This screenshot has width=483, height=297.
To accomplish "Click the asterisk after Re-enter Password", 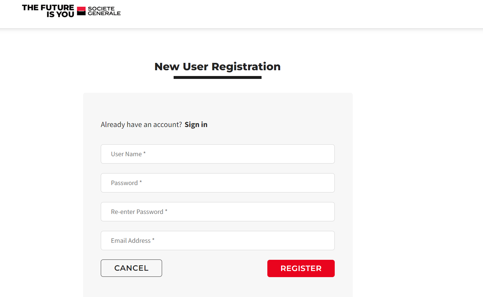I will [x=166, y=211].
